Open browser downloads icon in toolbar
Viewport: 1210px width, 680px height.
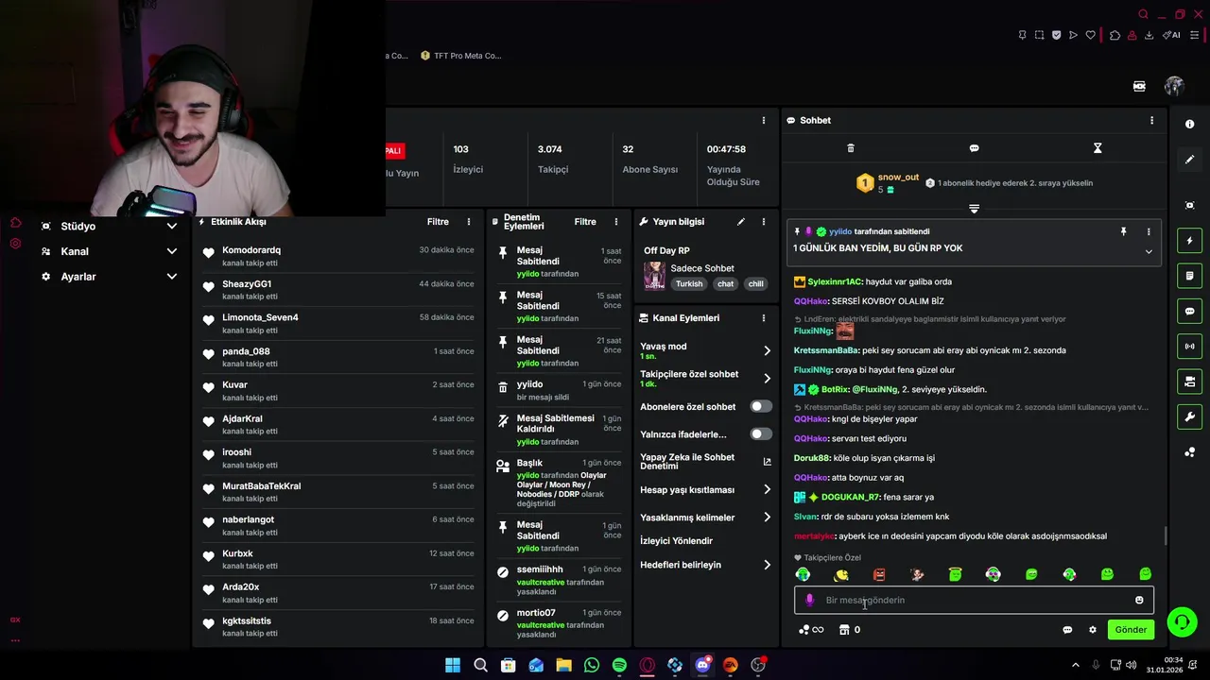pos(1149,35)
